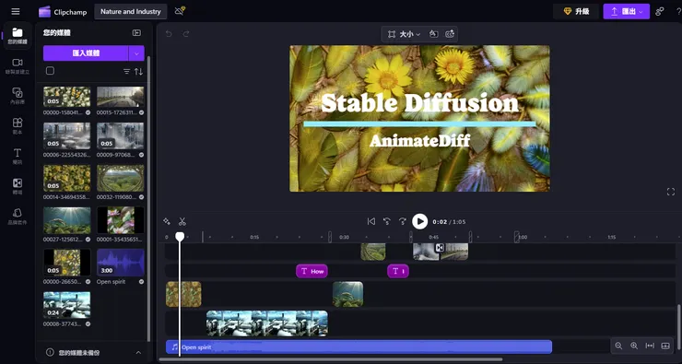682x364 pixels.
Task: Fit the timeline to screen width
Action: (650, 346)
